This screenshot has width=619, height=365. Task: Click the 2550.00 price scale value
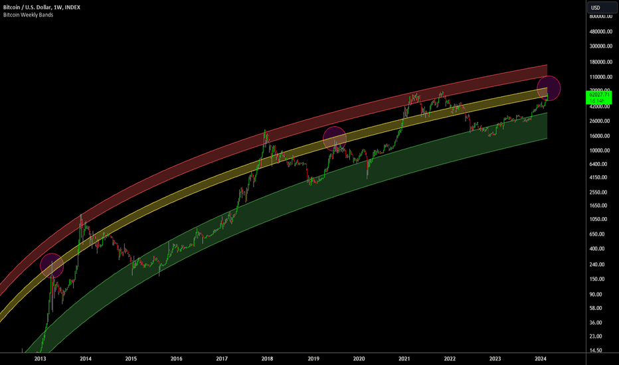598,192
